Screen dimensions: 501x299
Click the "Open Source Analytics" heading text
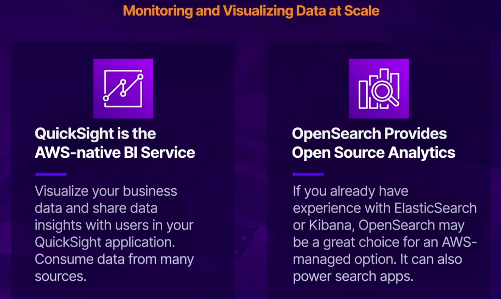point(373,153)
